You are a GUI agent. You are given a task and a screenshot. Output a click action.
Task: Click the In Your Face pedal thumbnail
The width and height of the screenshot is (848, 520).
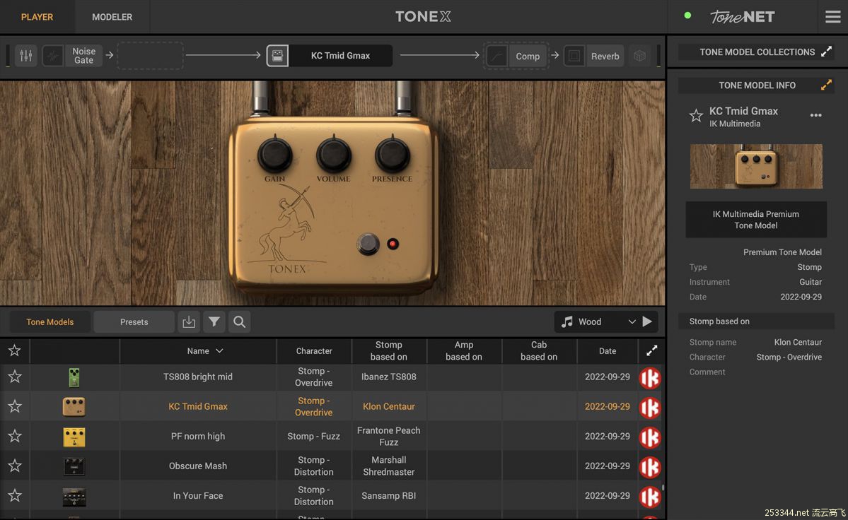[x=74, y=497]
